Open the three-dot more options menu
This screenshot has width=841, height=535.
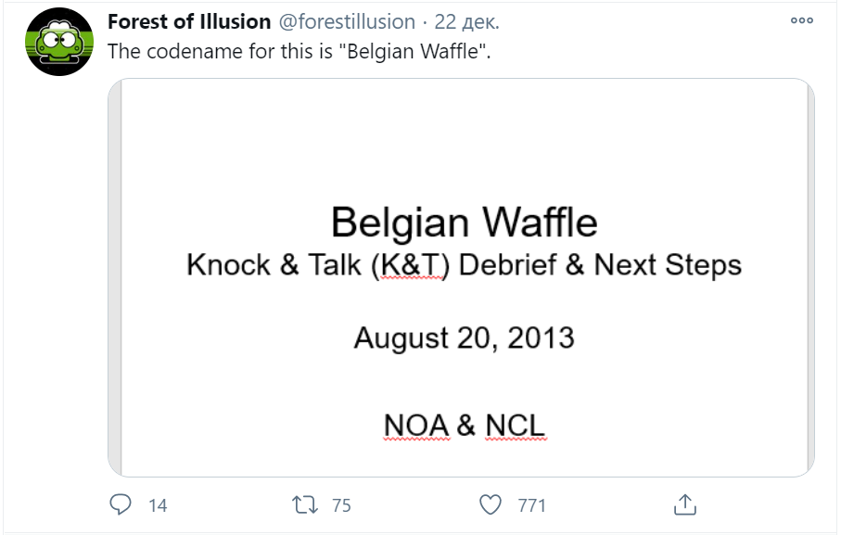[801, 22]
